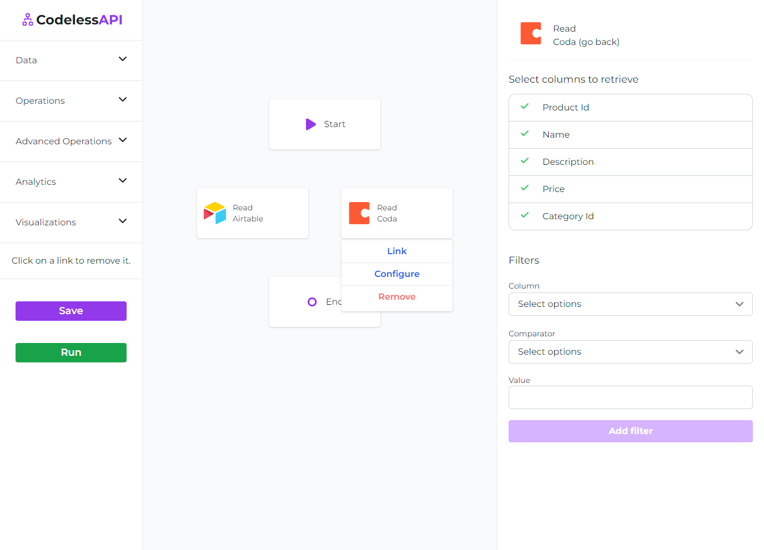
Task: Expand the Data section
Action: [71, 60]
